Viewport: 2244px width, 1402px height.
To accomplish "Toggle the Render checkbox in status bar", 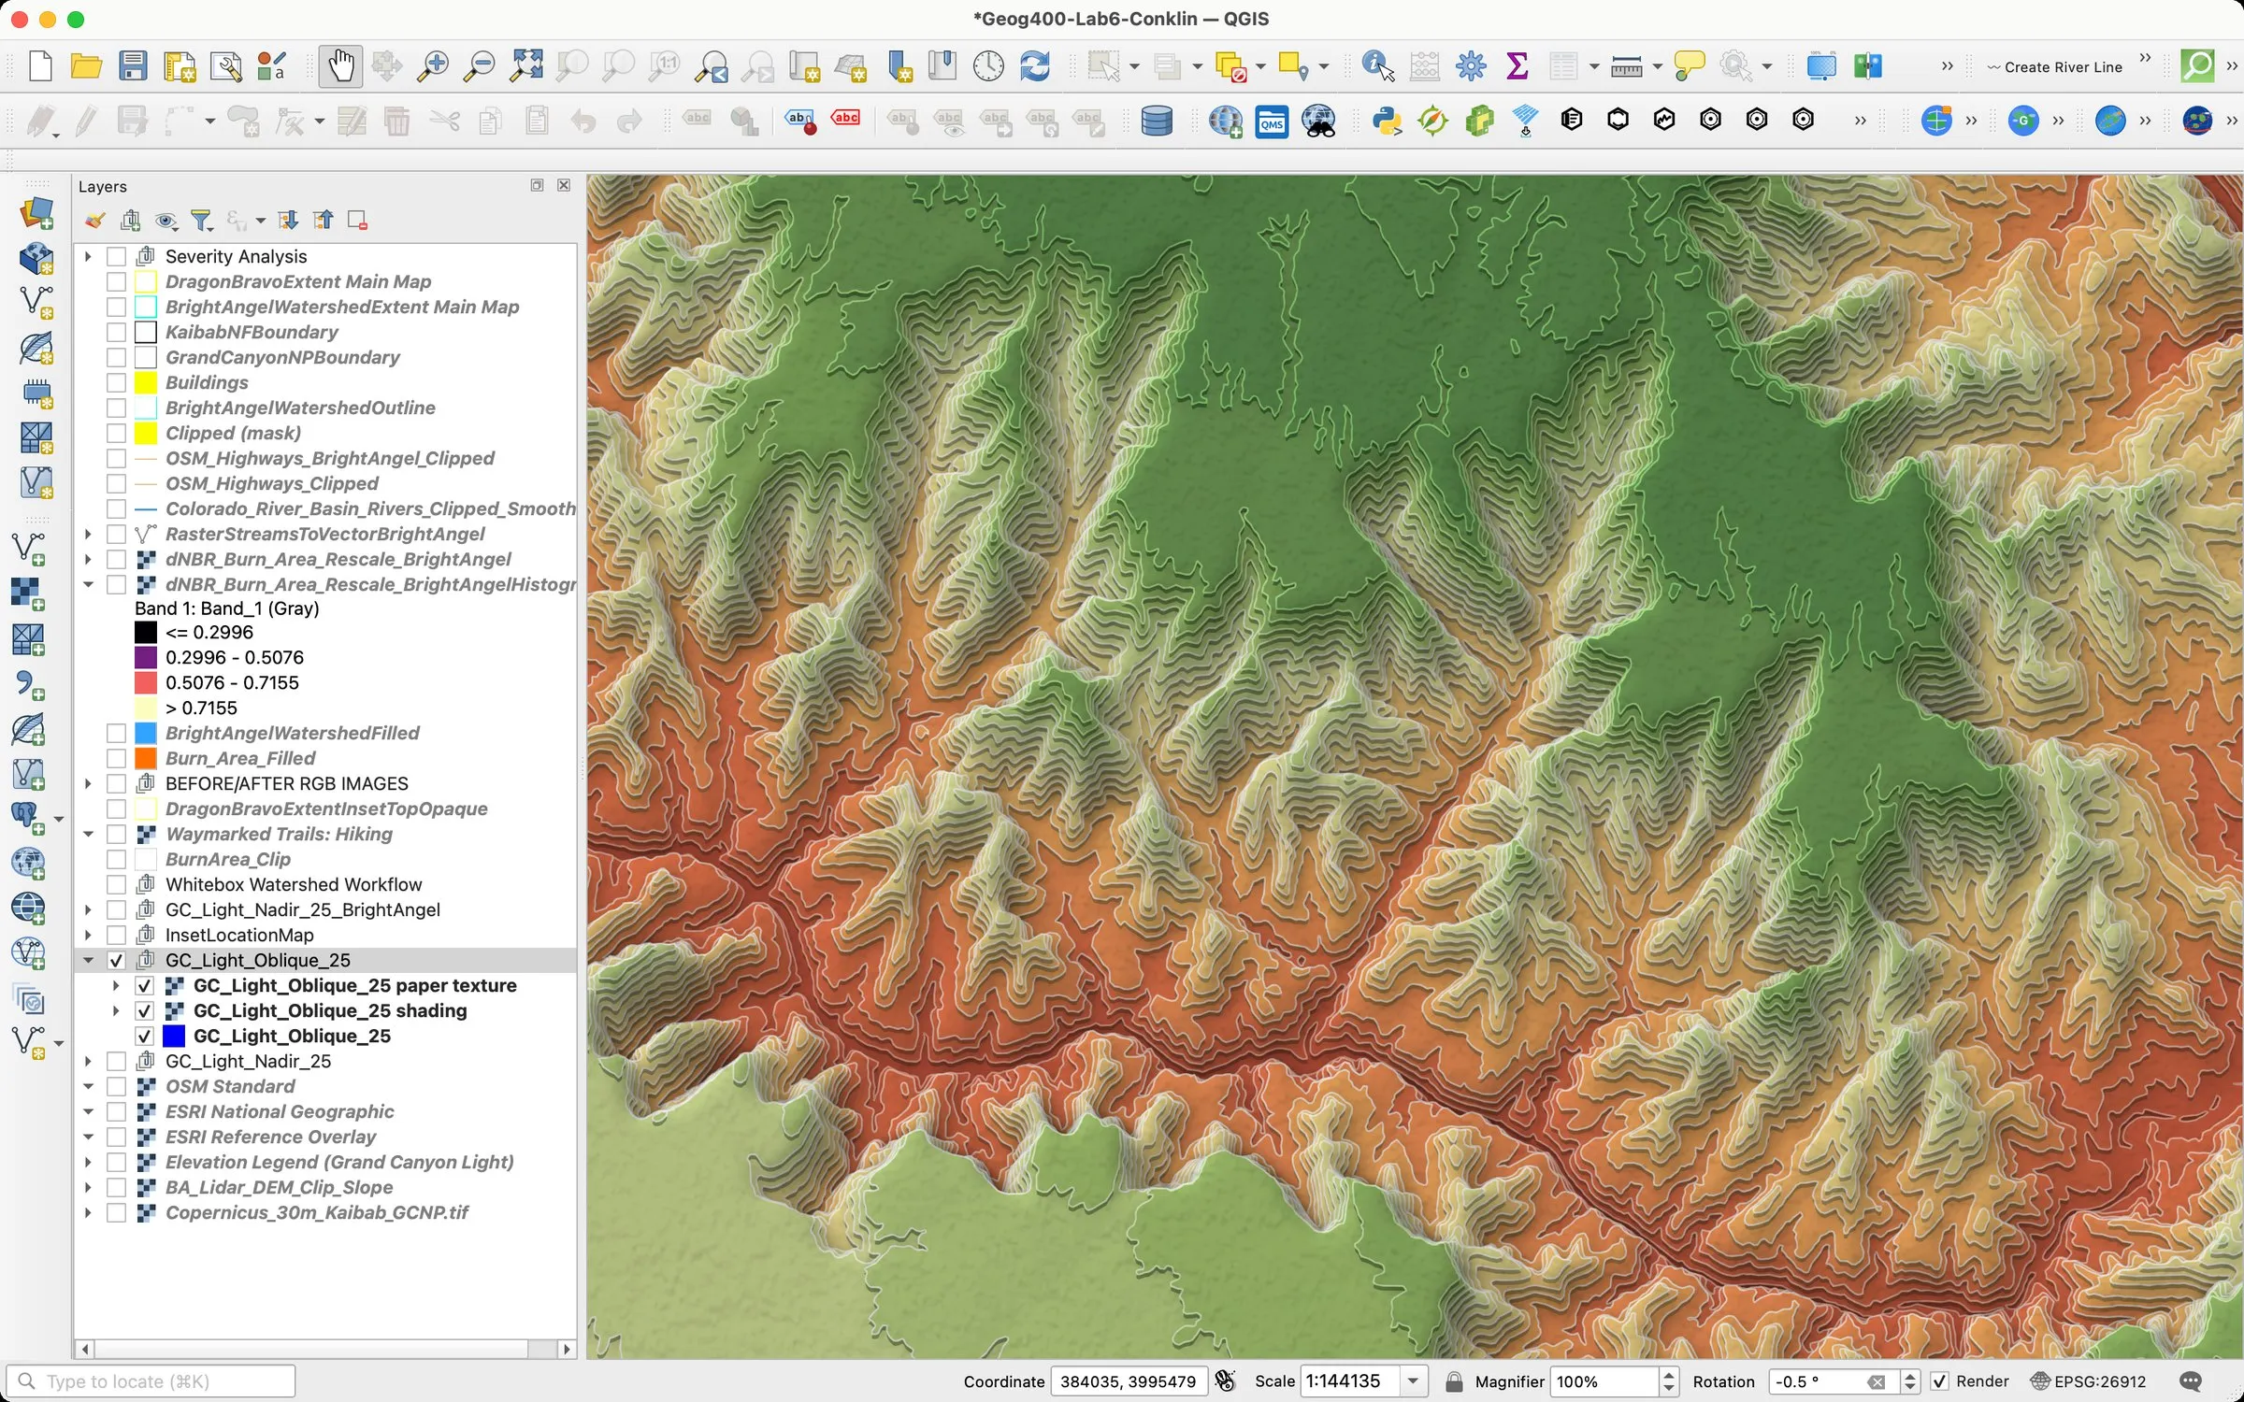I will click(x=1940, y=1381).
